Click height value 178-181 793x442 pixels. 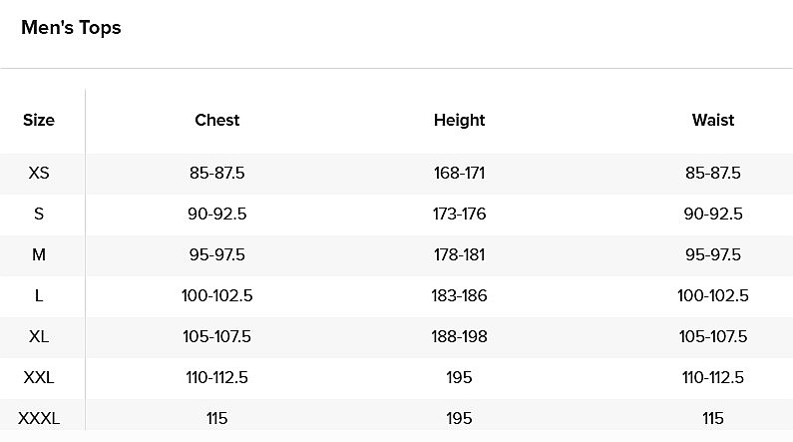[459, 254]
